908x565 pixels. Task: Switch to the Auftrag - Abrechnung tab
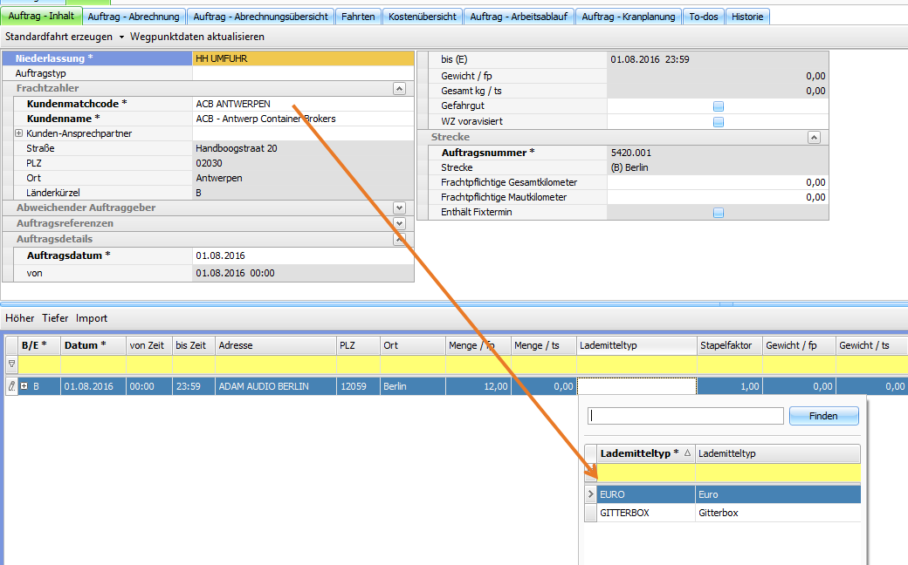(x=135, y=17)
